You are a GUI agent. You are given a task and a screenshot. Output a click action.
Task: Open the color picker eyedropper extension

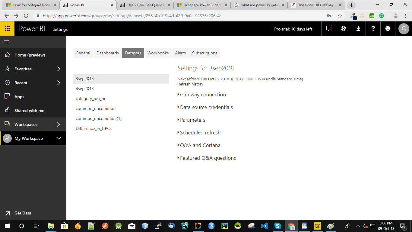pos(353,16)
